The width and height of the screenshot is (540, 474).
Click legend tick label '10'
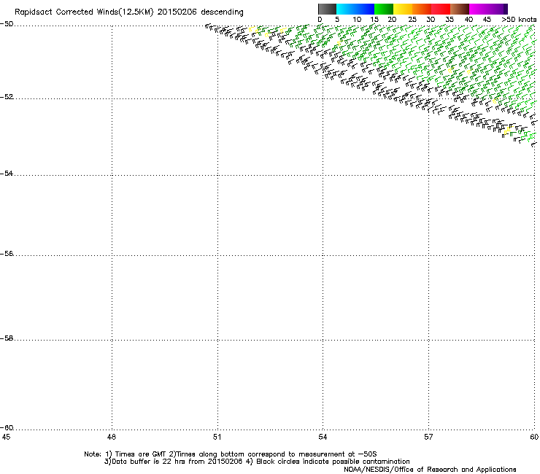tap(357, 20)
